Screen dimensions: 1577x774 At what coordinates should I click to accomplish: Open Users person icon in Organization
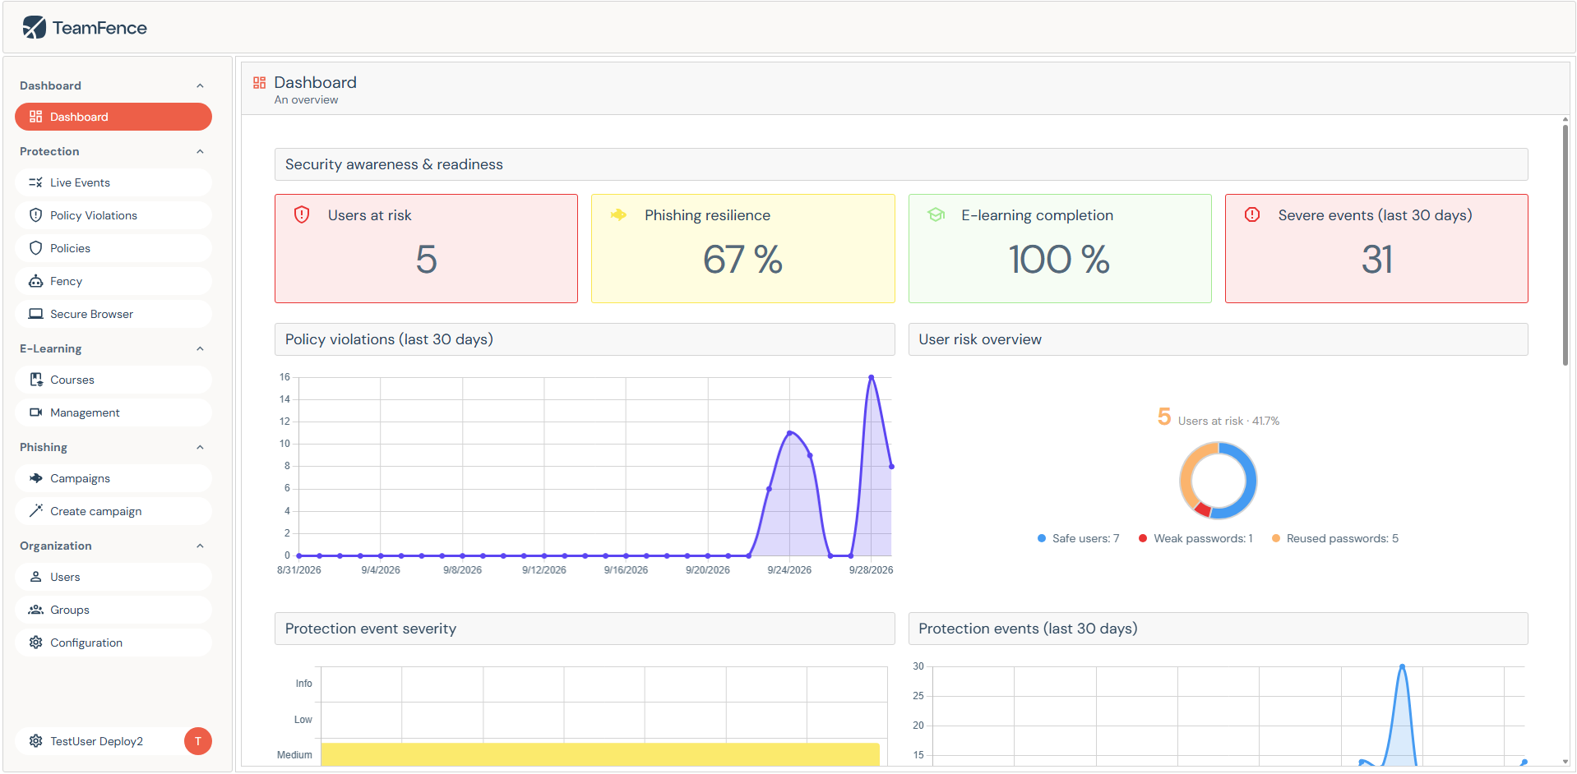(35, 577)
